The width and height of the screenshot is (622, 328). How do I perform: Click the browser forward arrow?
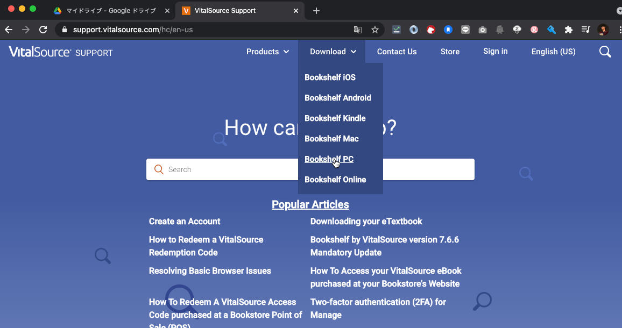26,30
